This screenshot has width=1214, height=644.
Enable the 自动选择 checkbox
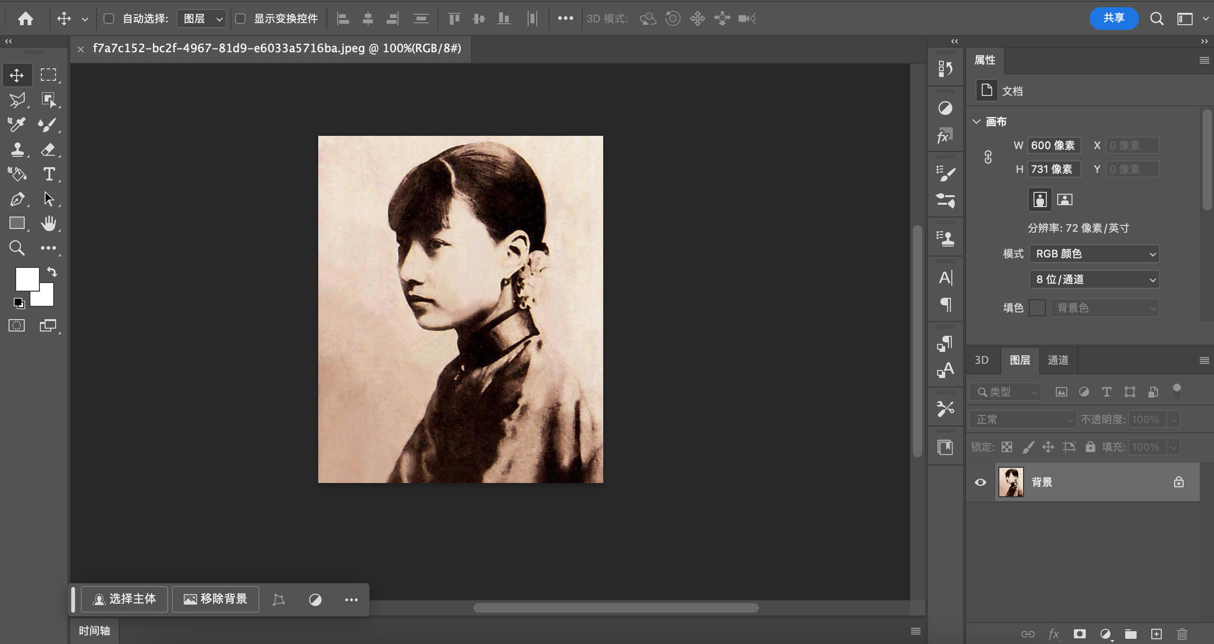tap(109, 19)
